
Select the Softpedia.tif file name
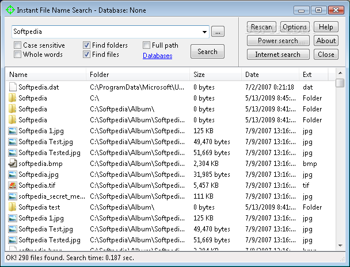tap(37, 185)
